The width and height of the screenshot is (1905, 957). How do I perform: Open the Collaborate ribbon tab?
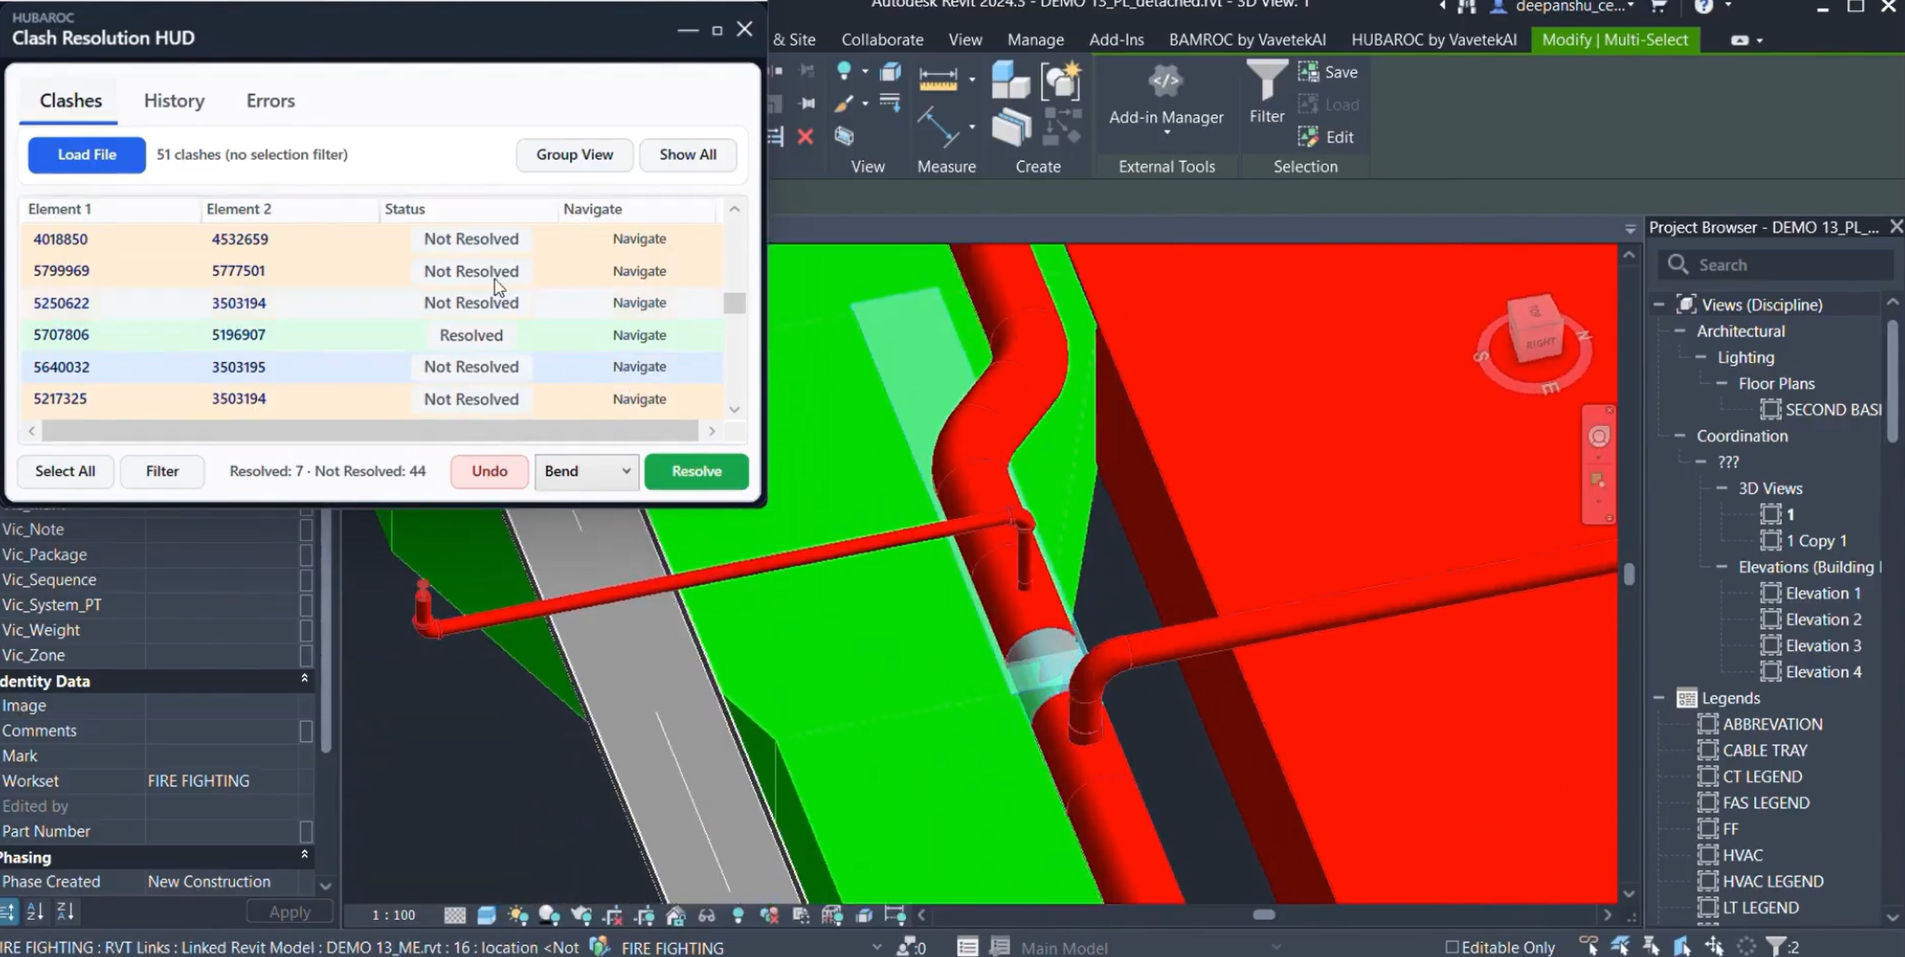(883, 40)
